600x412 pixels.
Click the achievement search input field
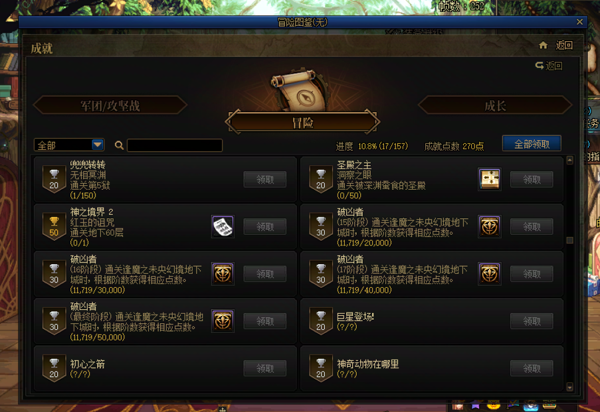click(175, 145)
